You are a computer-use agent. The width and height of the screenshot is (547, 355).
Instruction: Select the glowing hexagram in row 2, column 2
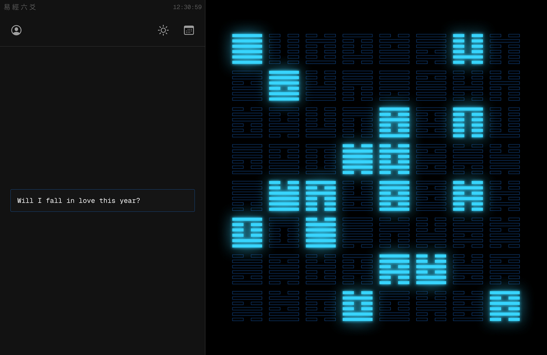click(284, 86)
